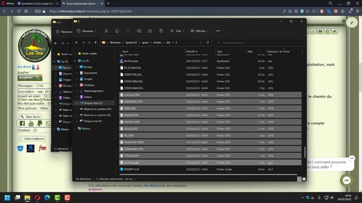Image resolution: width=362 pixels, height=203 pixels.
Task: Switch to details view at bottom right
Action: tap(299, 179)
